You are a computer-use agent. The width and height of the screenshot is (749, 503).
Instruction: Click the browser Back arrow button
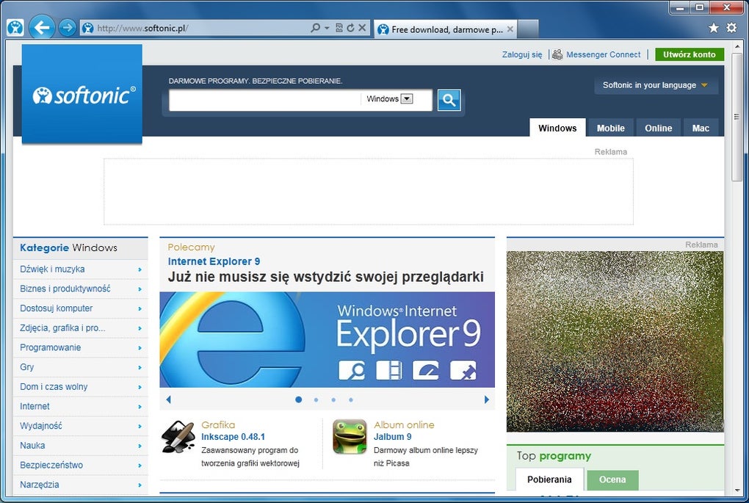click(x=42, y=28)
